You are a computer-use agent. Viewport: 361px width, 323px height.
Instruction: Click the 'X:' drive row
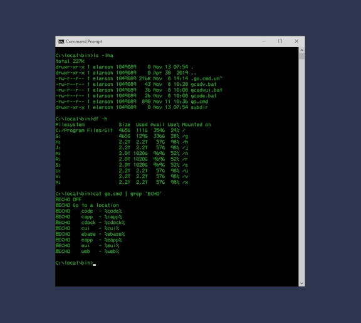click(122, 183)
